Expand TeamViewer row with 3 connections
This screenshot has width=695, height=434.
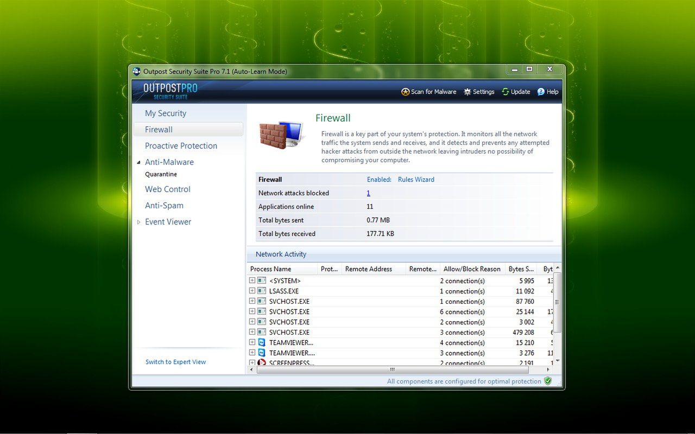(252, 353)
